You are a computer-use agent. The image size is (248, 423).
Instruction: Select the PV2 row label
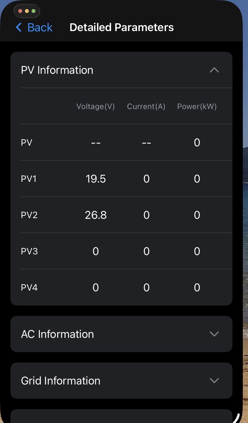click(29, 215)
